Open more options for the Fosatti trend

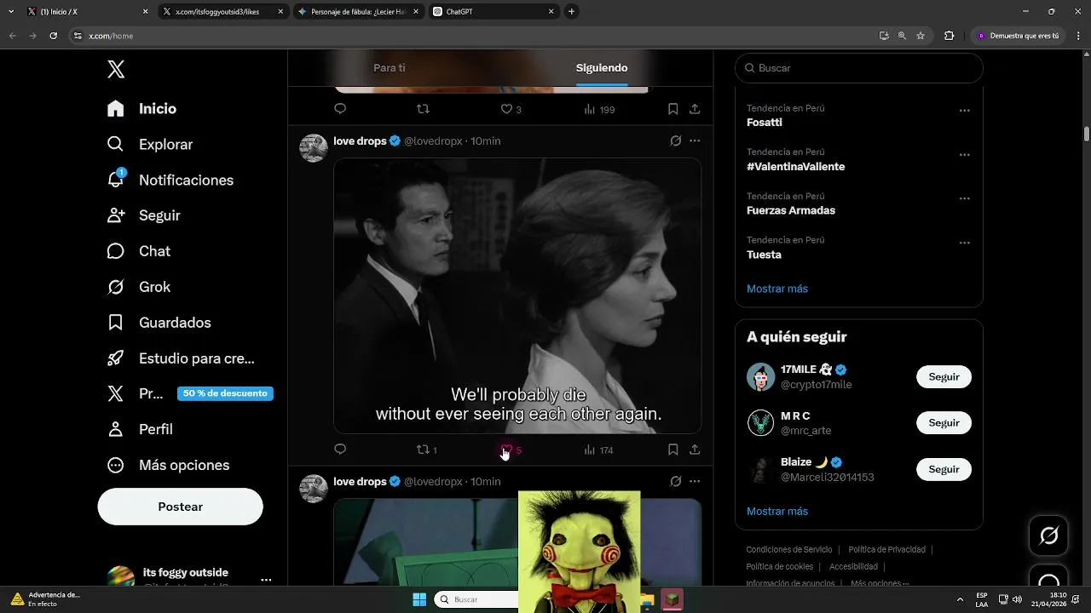click(964, 111)
